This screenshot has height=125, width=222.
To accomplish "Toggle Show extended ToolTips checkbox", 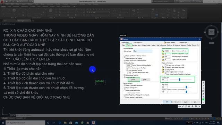I will 127,70.
